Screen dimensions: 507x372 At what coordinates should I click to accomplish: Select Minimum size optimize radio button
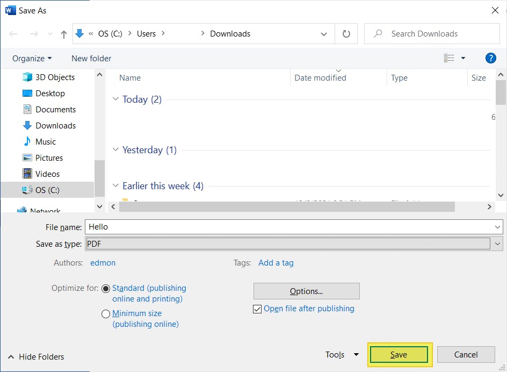point(106,314)
